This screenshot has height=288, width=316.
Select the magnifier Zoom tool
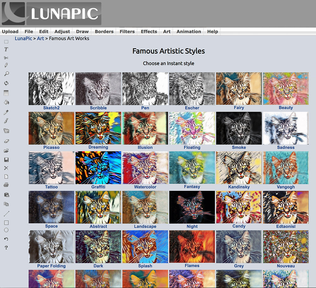6,74
